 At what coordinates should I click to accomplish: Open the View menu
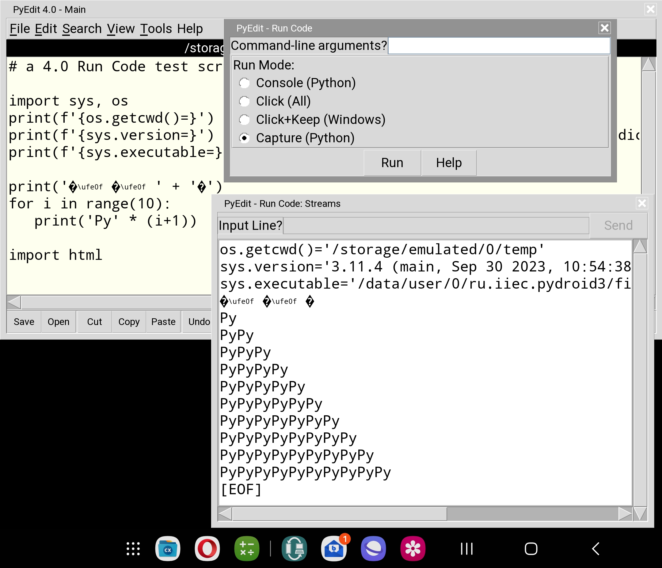pos(121,29)
